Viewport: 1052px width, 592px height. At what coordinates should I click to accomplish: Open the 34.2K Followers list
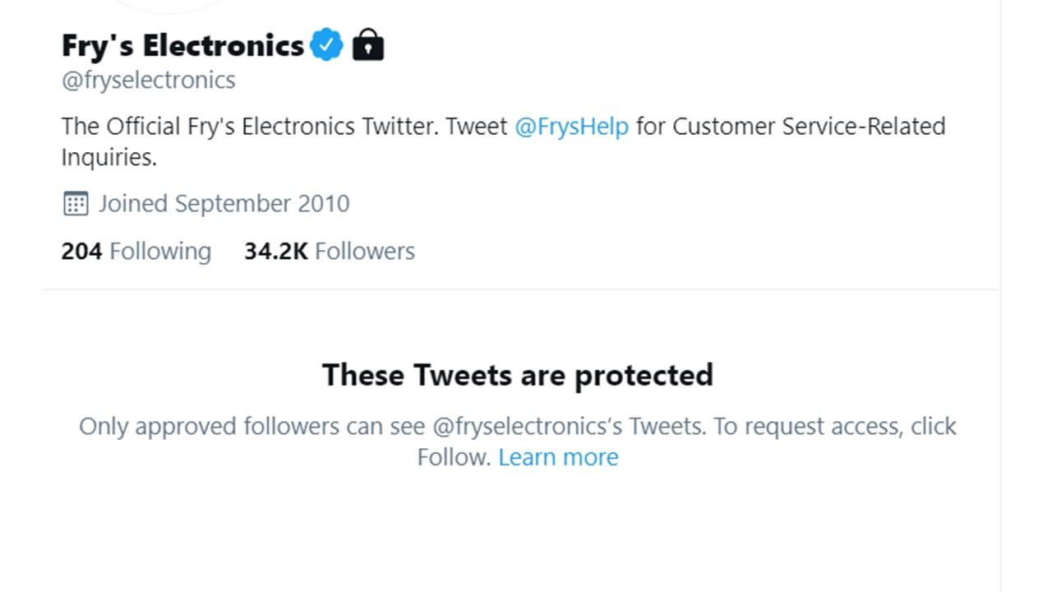(x=330, y=251)
